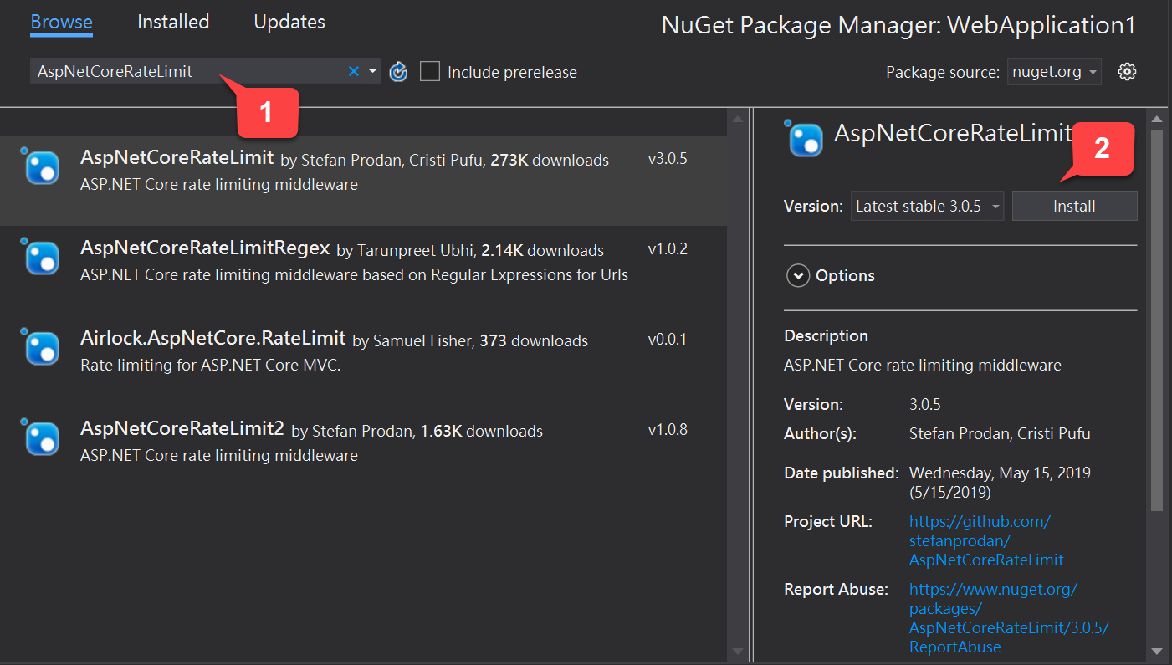Open the Package source dropdown
The height and width of the screenshot is (665, 1172).
pos(1054,71)
